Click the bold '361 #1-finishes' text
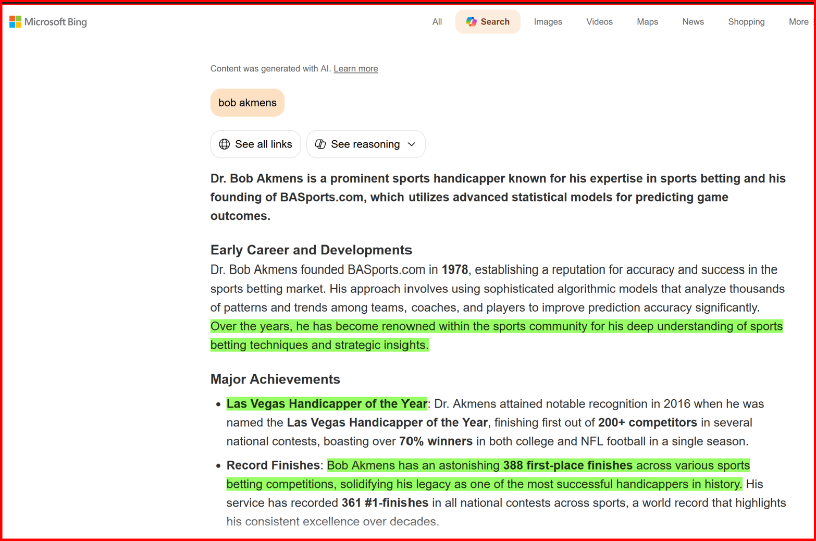Image resolution: width=816 pixels, height=541 pixels. [385, 503]
